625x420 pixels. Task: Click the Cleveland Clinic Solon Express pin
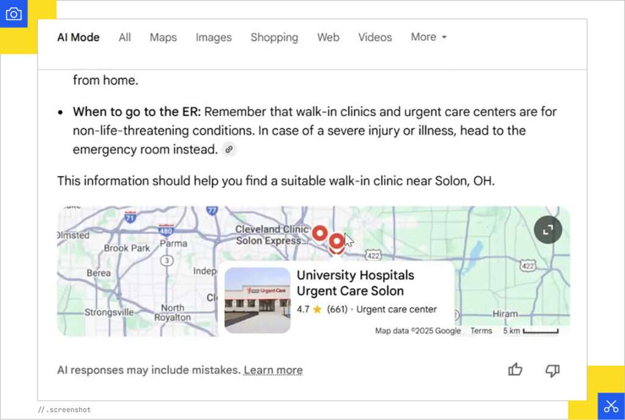(319, 233)
